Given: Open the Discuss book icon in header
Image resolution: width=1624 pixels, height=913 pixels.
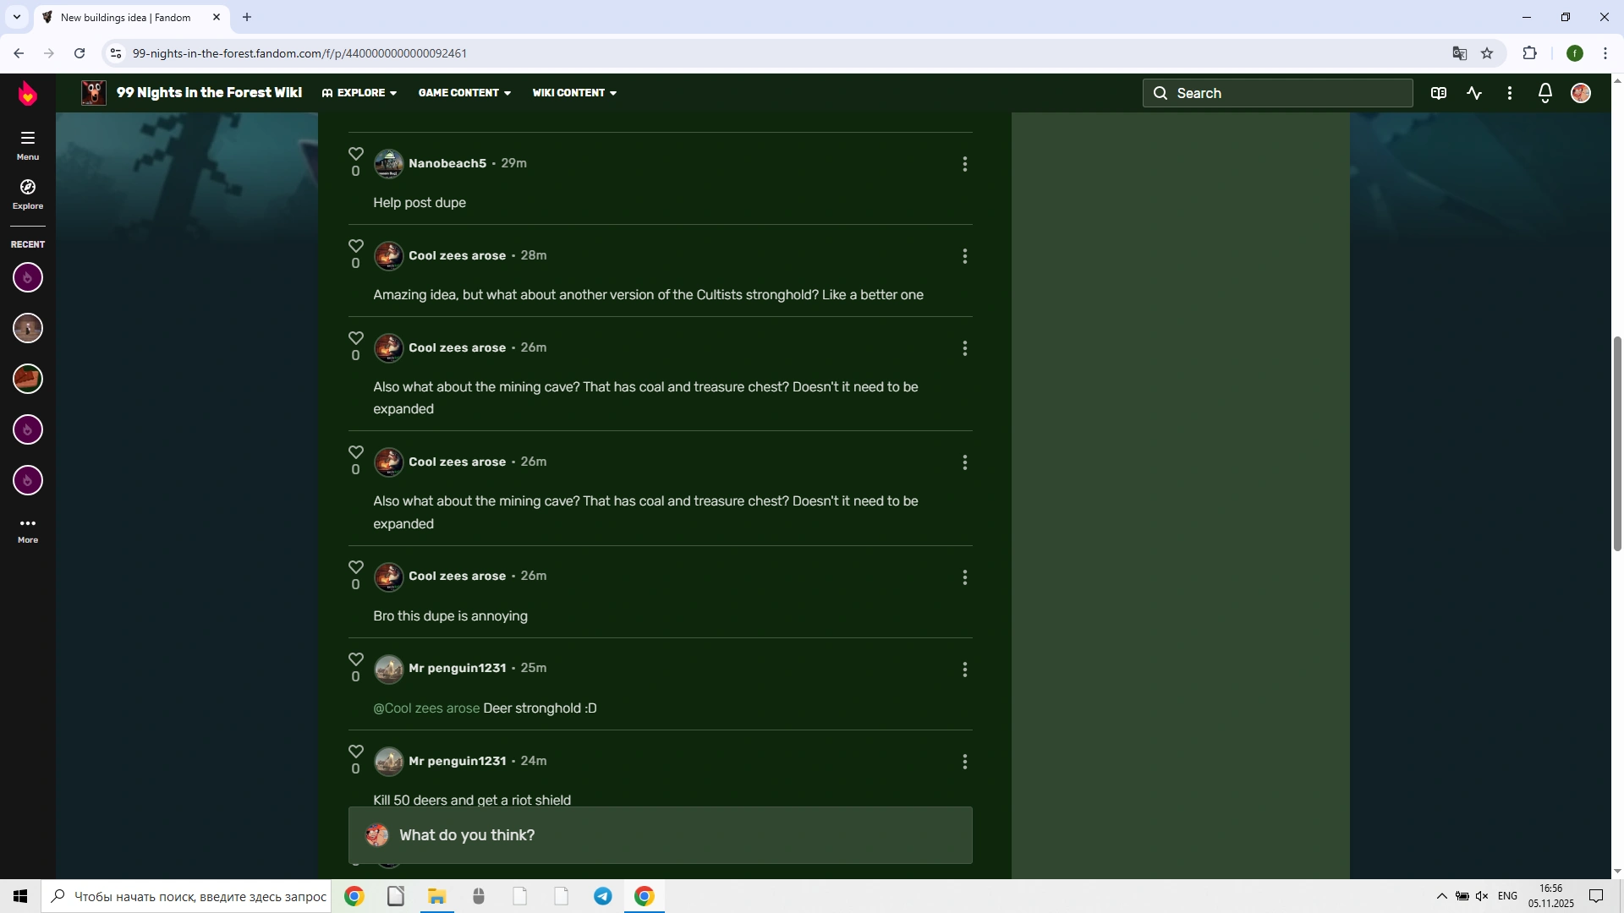Looking at the screenshot, I should [x=1438, y=93].
